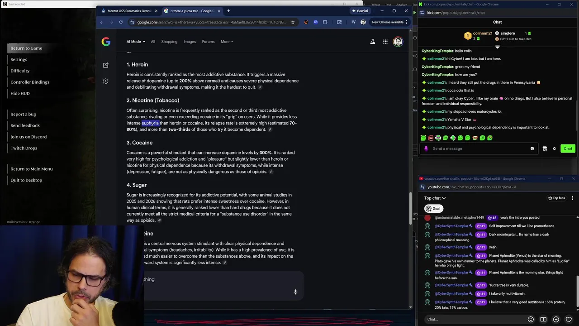Screen dimensions: 579x326
Task: Click the green Chat send button
Action: 568,149
